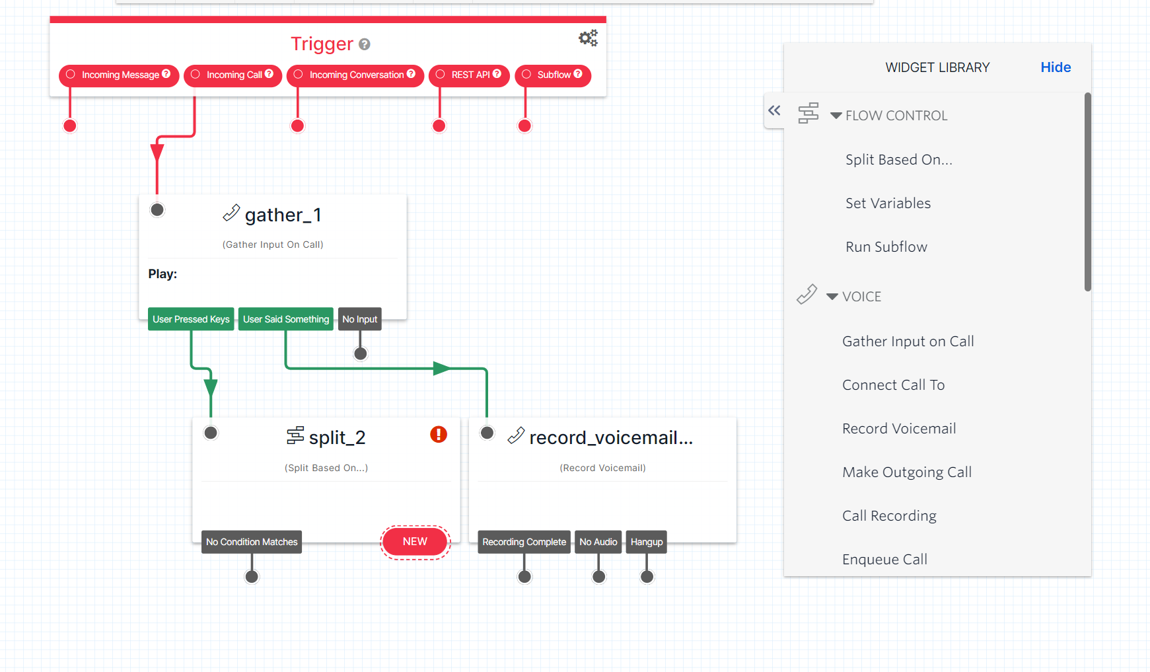This screenshot has height=672, width=1150.
Task: Collapse the VOICE section
Action: click(831, 296)
